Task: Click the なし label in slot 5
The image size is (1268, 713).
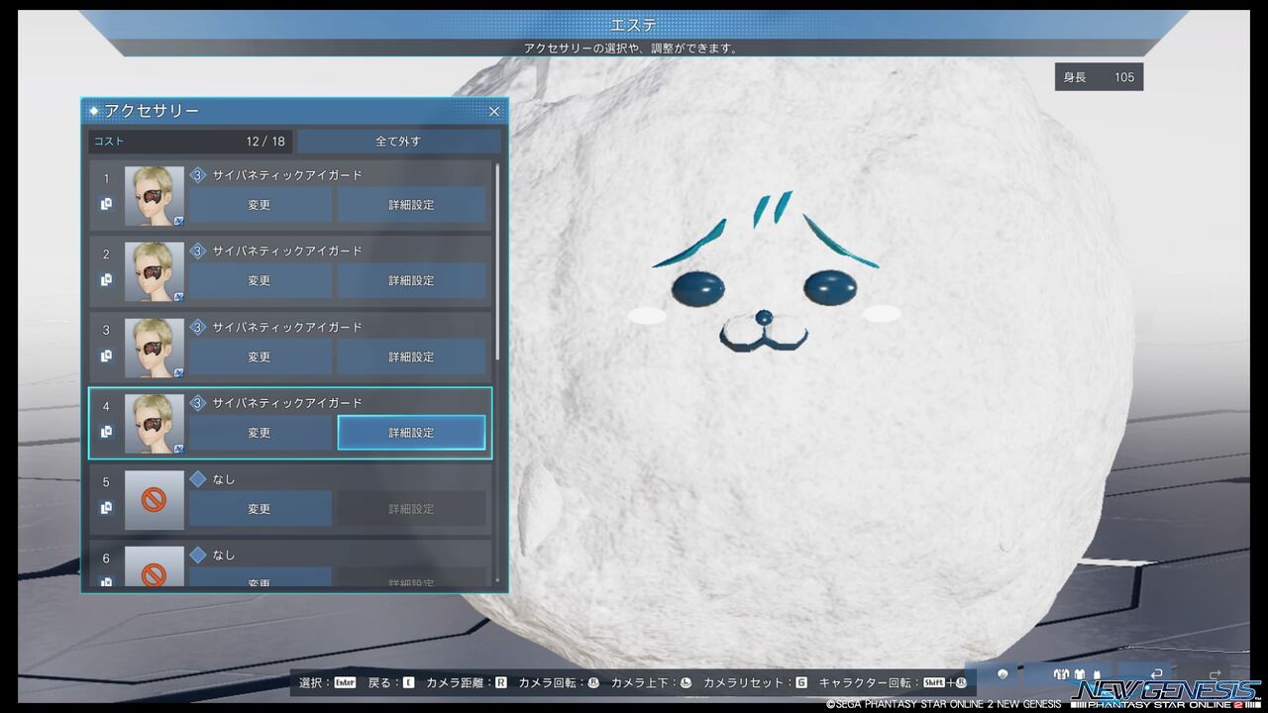Action: [224, 479]
